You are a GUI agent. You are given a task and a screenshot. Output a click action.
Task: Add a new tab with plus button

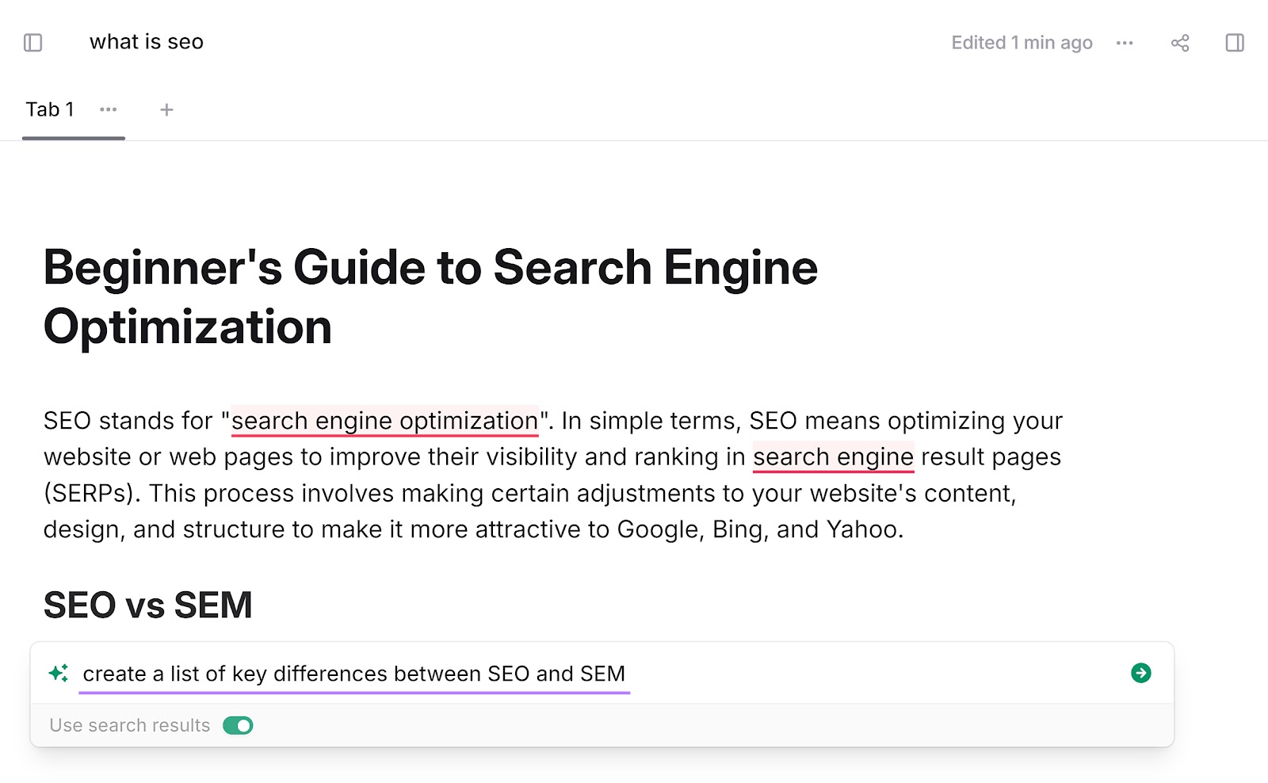[166, 110]
